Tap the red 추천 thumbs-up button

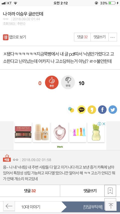(52, 82)
